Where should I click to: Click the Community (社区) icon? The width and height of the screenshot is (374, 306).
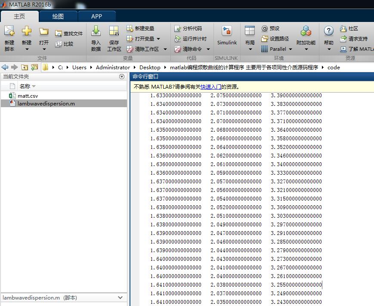click(x=343, y=29)
